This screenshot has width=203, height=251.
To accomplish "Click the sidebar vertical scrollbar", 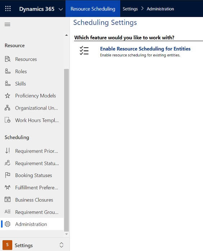I will tap(67, 150).
